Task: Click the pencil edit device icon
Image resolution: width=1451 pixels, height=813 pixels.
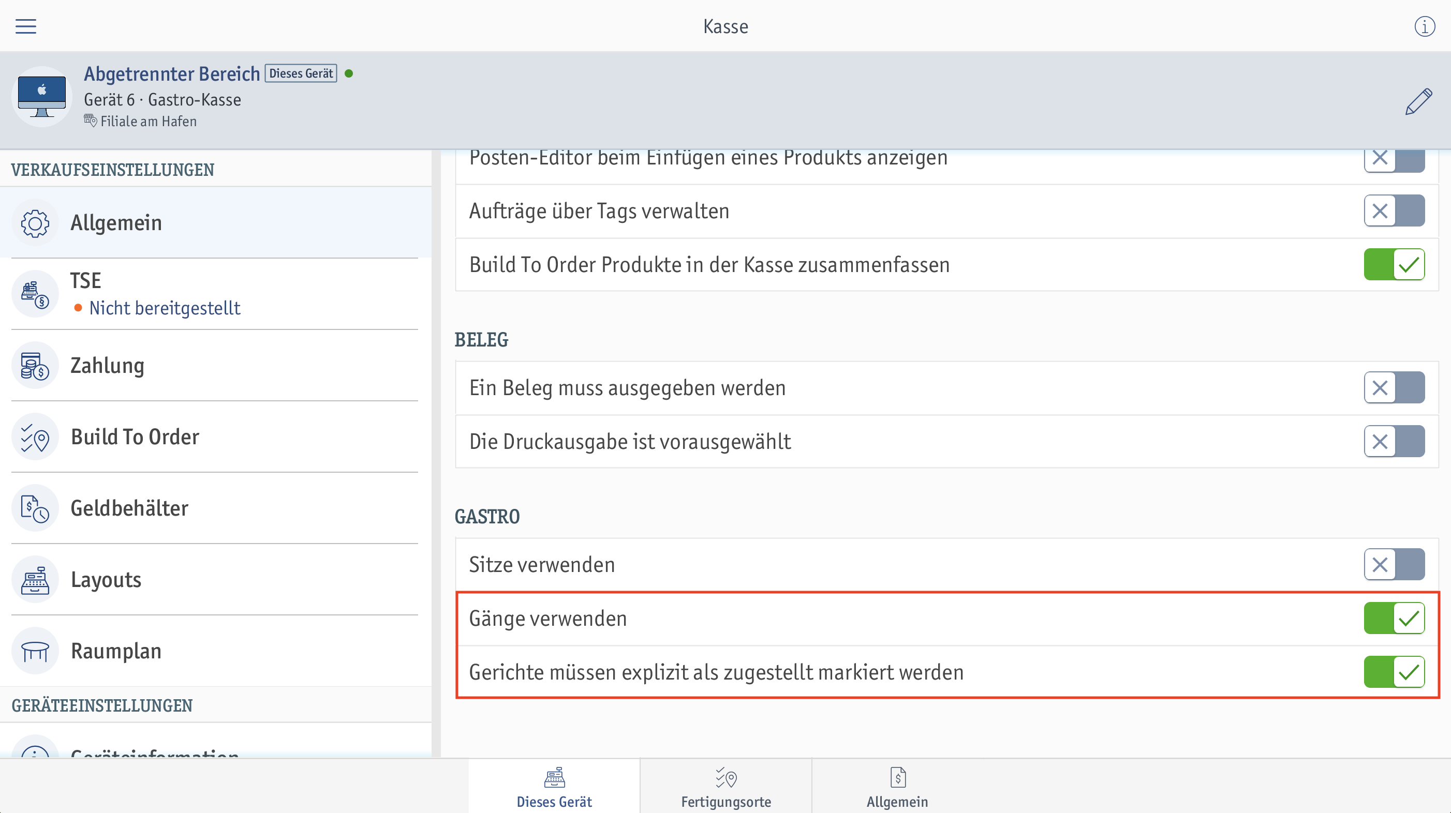Action: point(1418,101)
